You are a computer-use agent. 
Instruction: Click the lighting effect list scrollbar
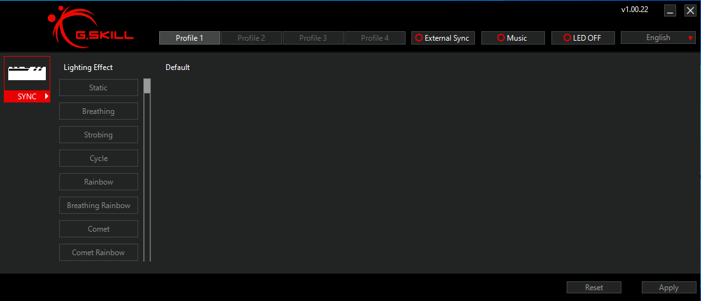147,87
